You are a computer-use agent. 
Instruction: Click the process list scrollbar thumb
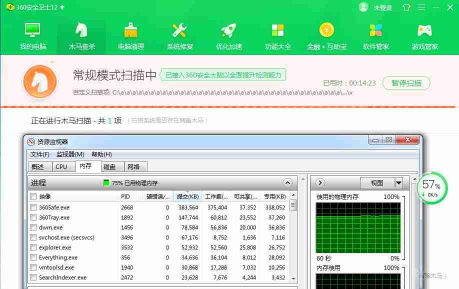[x=293, y=205]
